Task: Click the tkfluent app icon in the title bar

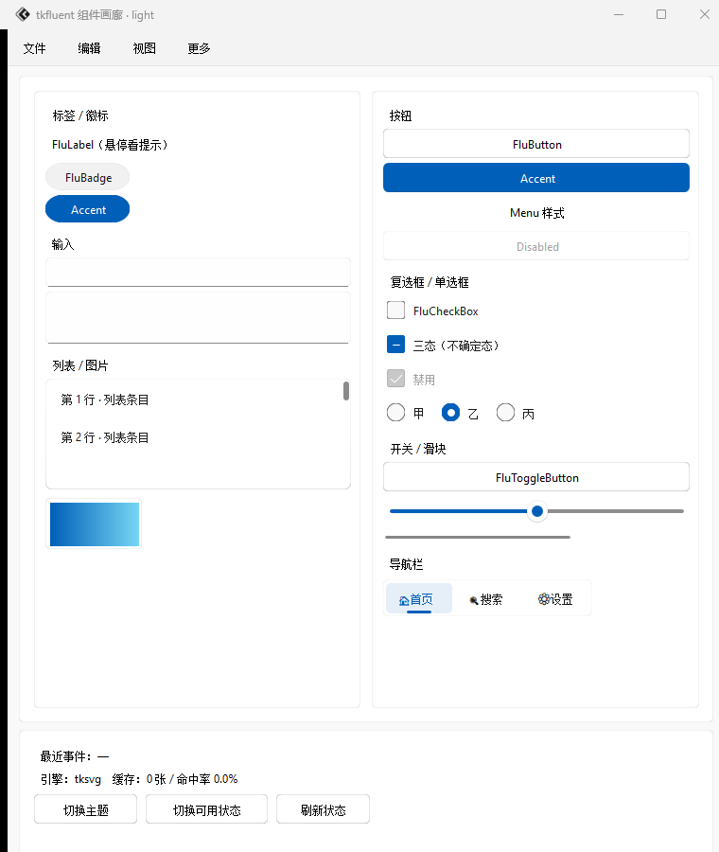Action: (x=23, y=14)
